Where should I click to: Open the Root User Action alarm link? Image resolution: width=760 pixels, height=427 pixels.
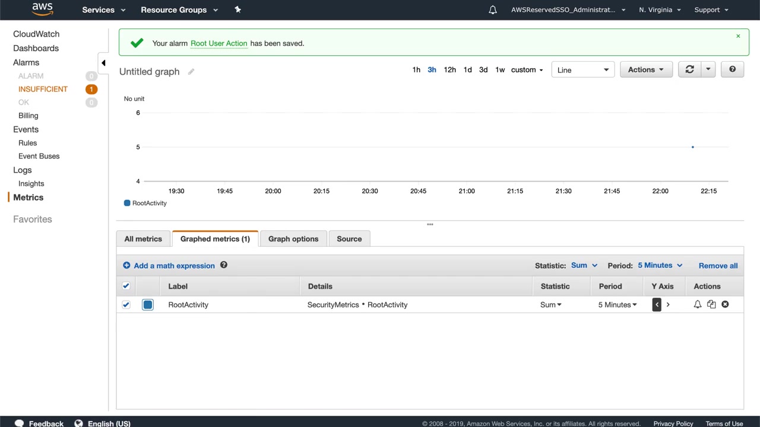[218, 43]
